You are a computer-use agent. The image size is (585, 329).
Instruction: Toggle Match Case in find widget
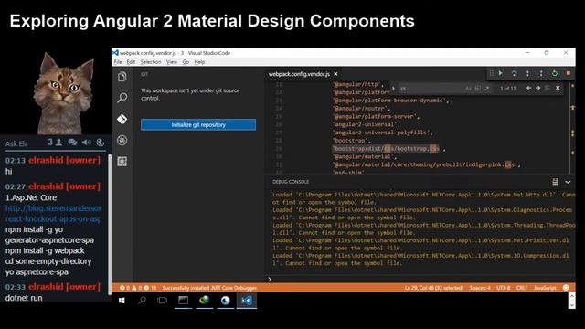(x=468, y=89)
